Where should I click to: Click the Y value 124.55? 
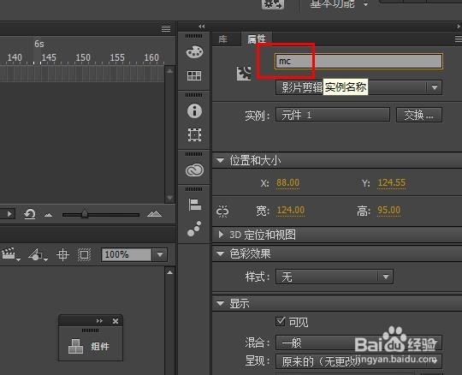pos(392,182)
